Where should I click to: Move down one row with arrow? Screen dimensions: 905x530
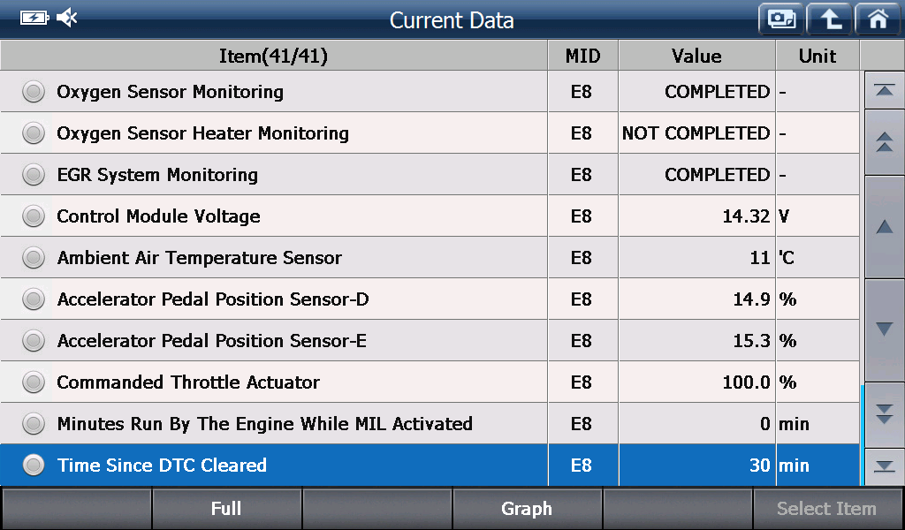pyautogui.click(x=884, y=329)
